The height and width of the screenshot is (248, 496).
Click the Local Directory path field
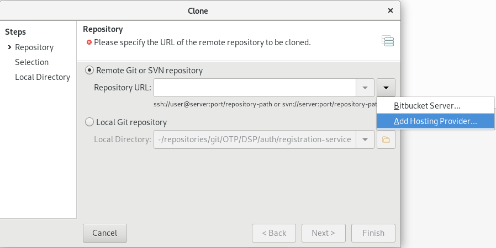pos(255,139)
